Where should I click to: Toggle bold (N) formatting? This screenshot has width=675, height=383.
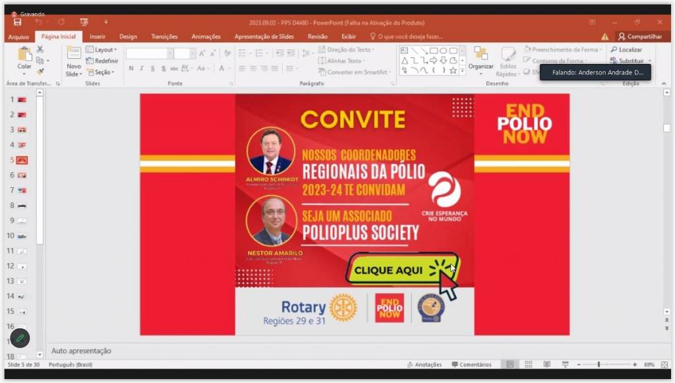(x=131, y=69)
